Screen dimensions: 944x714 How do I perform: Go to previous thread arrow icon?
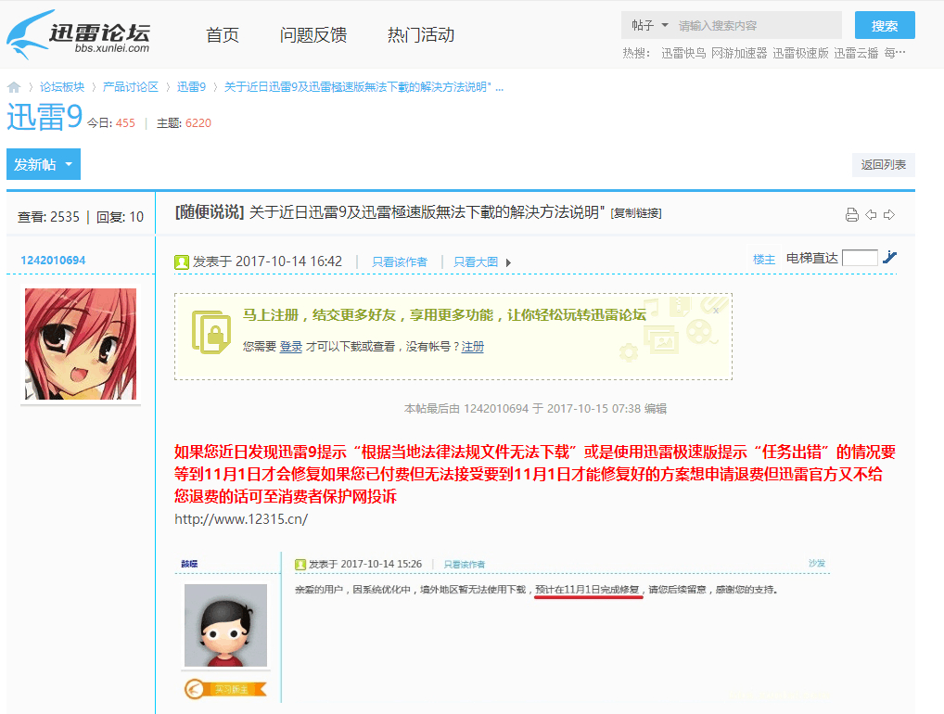871,215
